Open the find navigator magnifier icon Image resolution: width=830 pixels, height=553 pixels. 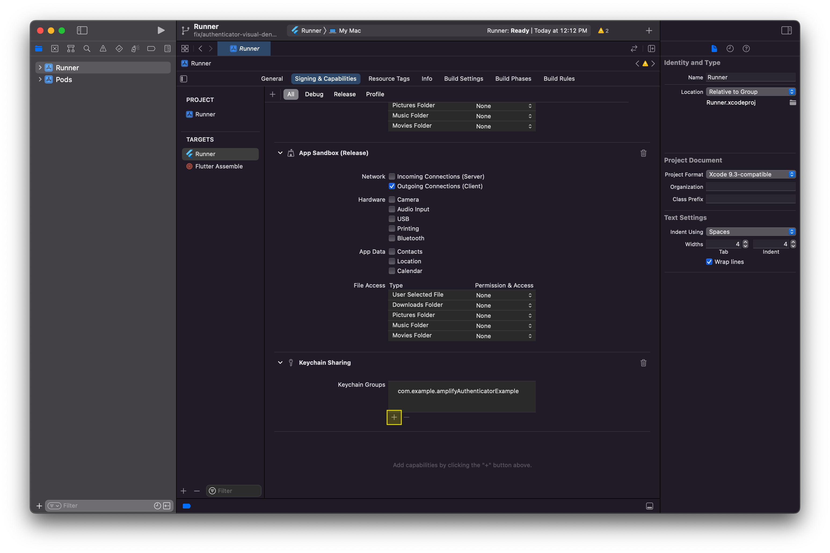coord(87,49)
